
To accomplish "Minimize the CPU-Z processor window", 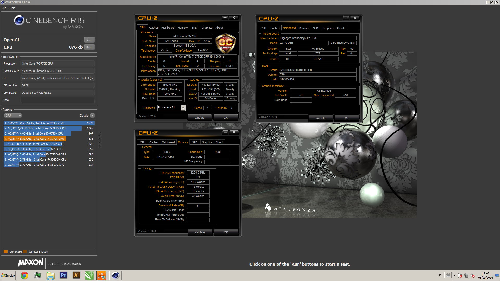I will pos(225,17).
